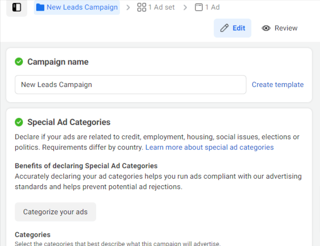
Task: Switch to Review mode
Action: (286, 28)
